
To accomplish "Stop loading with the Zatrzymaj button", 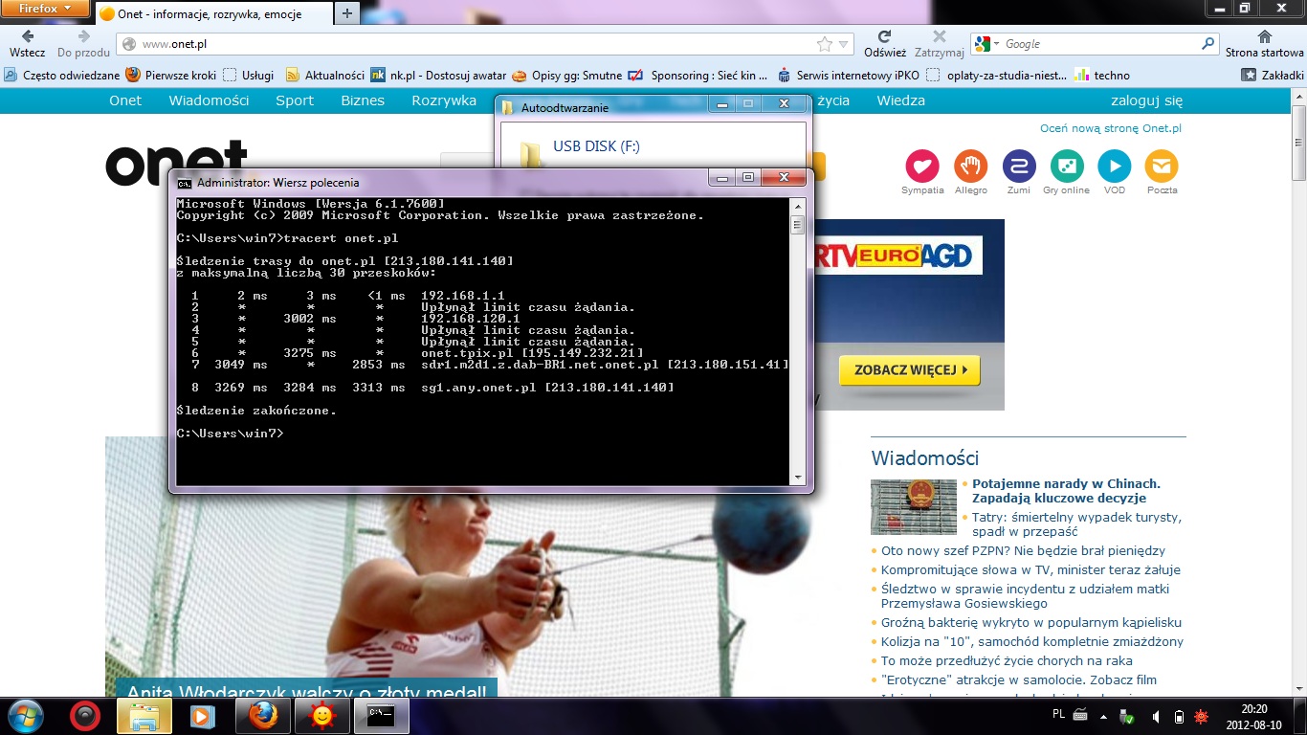I will (939, 43).
